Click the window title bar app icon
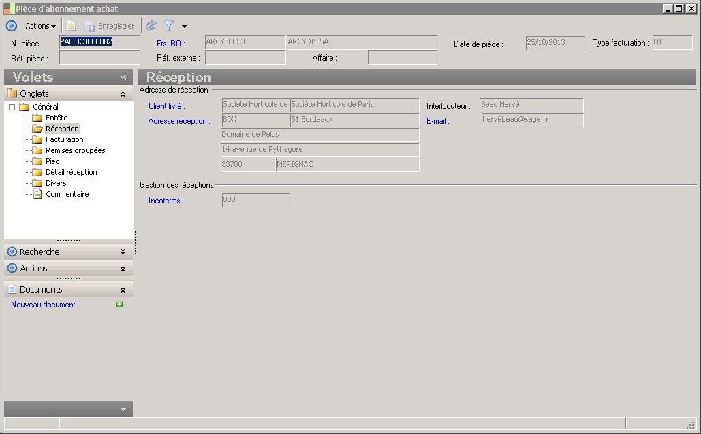 [x=9, y=8]
